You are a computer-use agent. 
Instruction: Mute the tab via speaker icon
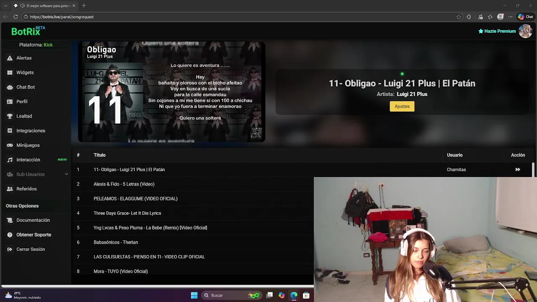pos(22,6)
